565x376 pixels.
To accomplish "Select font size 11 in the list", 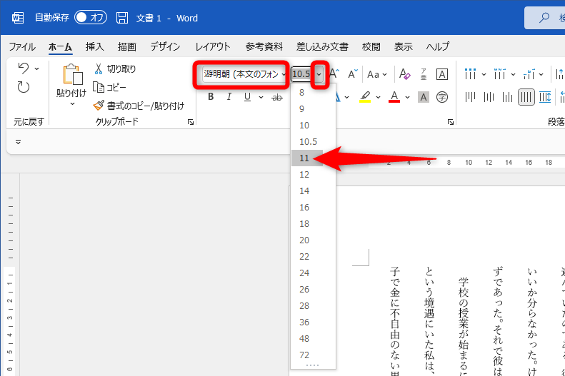I will click(307, 158).
